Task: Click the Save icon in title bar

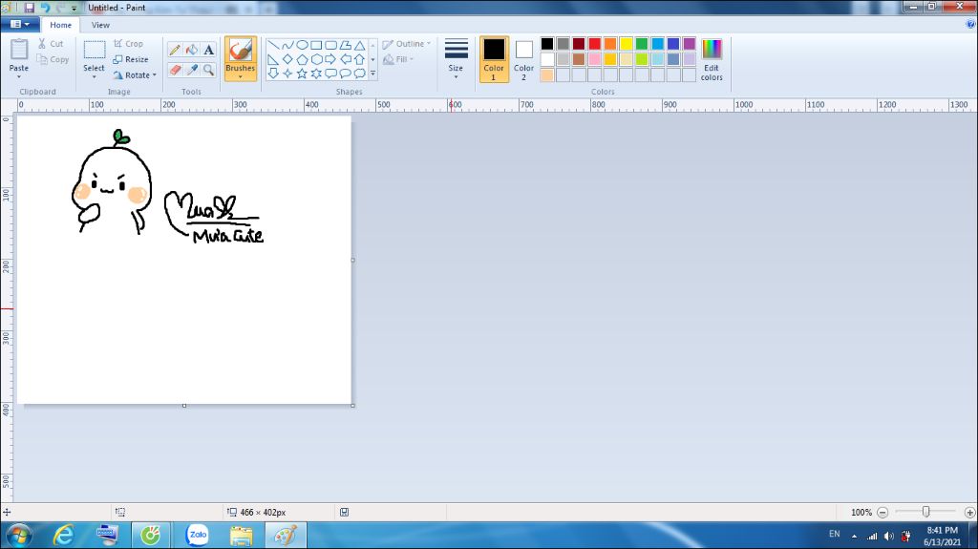Action: coord(30,8)
